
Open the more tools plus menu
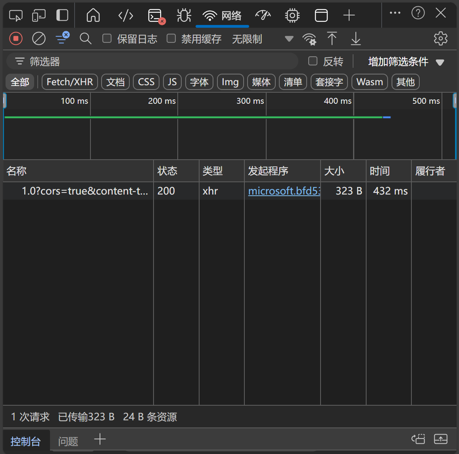[x=349, y=15]
